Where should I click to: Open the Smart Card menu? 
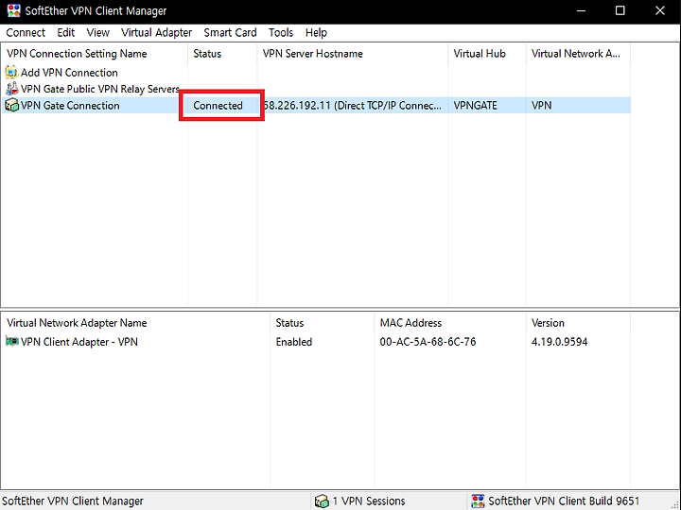230,32
